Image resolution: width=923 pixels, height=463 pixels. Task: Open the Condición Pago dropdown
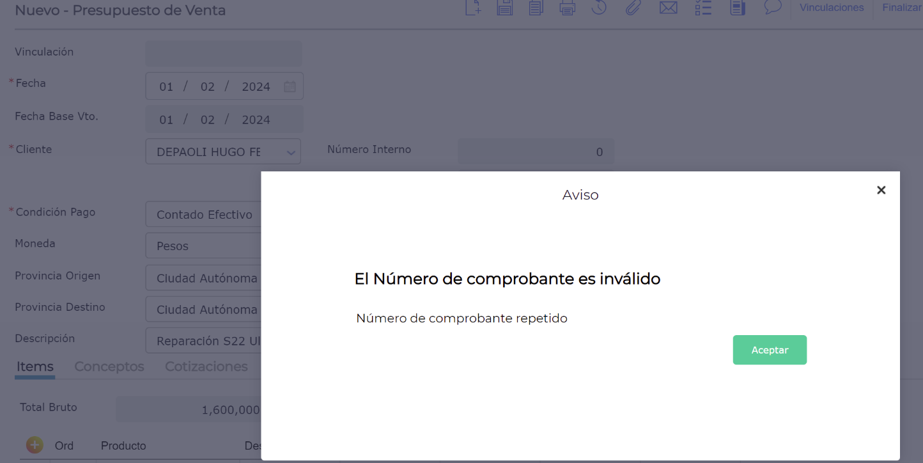click(203, 215)
